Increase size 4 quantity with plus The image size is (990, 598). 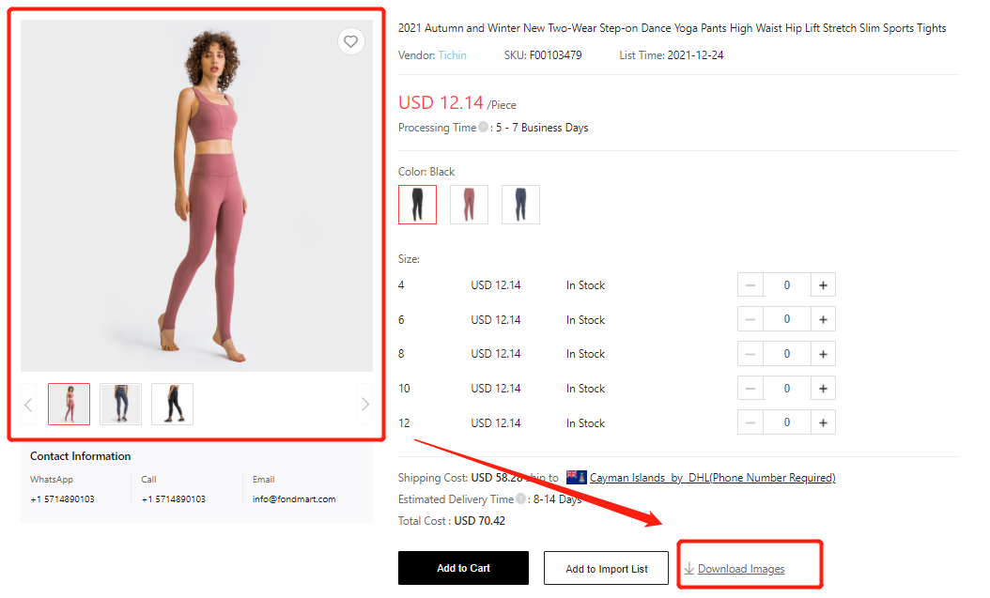click(x=823, y=285)
